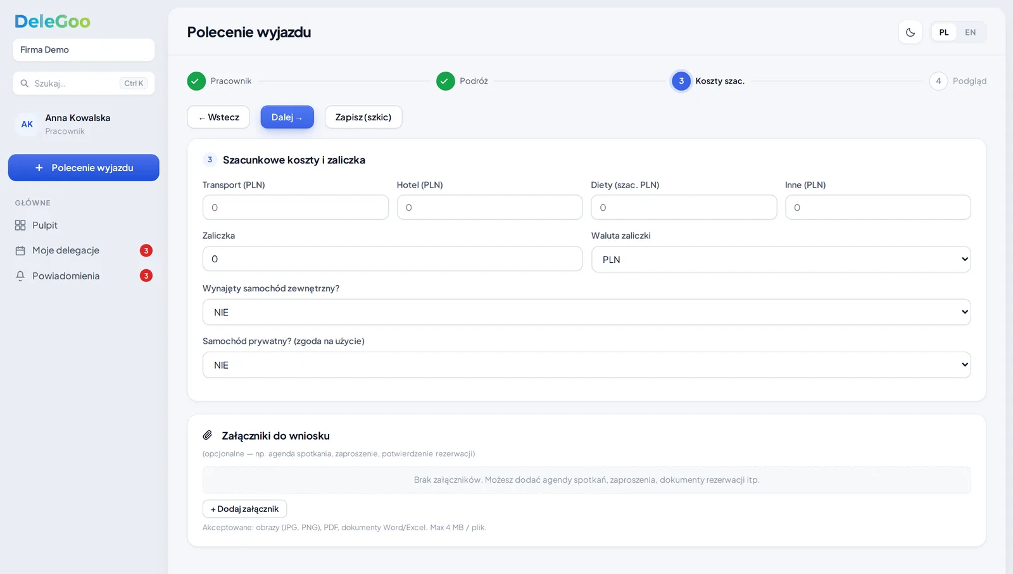Click the Ctrl K shortcut hint
The width and height of the screenshot is (1013, 574).
point(134,84)
